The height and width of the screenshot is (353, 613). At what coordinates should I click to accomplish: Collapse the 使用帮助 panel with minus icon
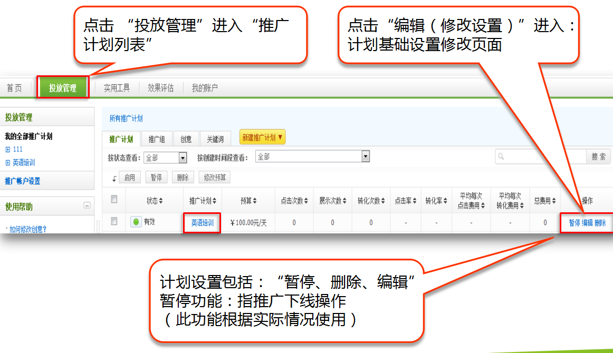pyautogui.click(x=87, y=206)
